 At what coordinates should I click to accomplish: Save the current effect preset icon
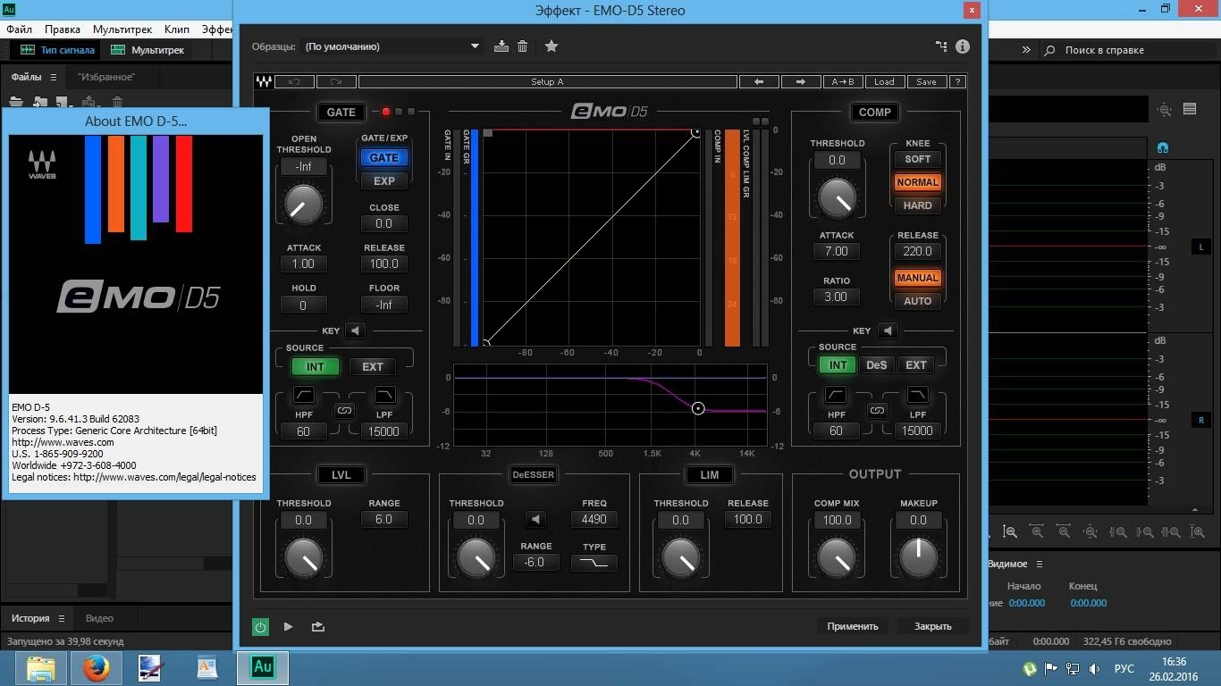(x=501, y=46)
